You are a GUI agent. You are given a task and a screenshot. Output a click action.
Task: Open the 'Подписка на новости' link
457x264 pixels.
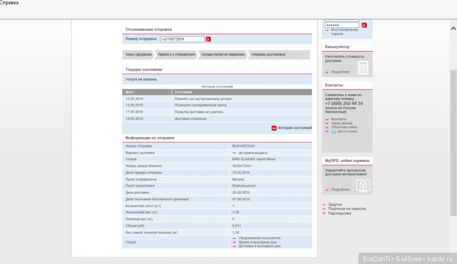click(x=347, y=209)
